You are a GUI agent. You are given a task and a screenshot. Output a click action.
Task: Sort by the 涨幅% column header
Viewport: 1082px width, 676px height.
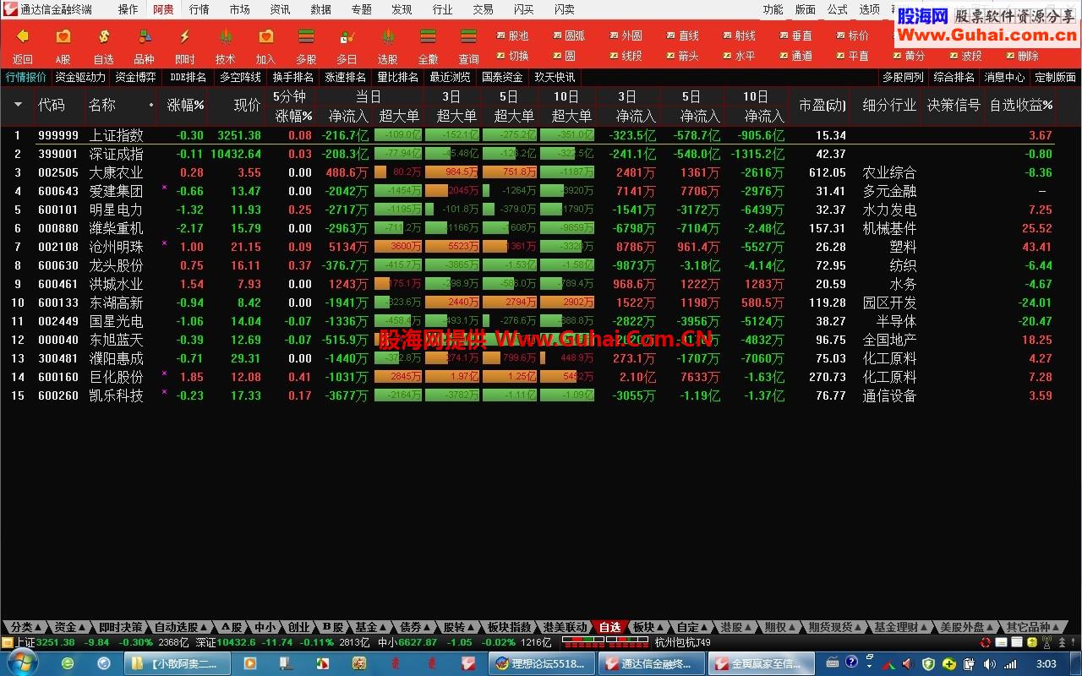(186, 106)
